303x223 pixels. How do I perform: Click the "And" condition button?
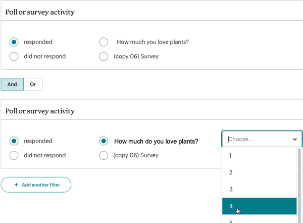pos(12,84)
